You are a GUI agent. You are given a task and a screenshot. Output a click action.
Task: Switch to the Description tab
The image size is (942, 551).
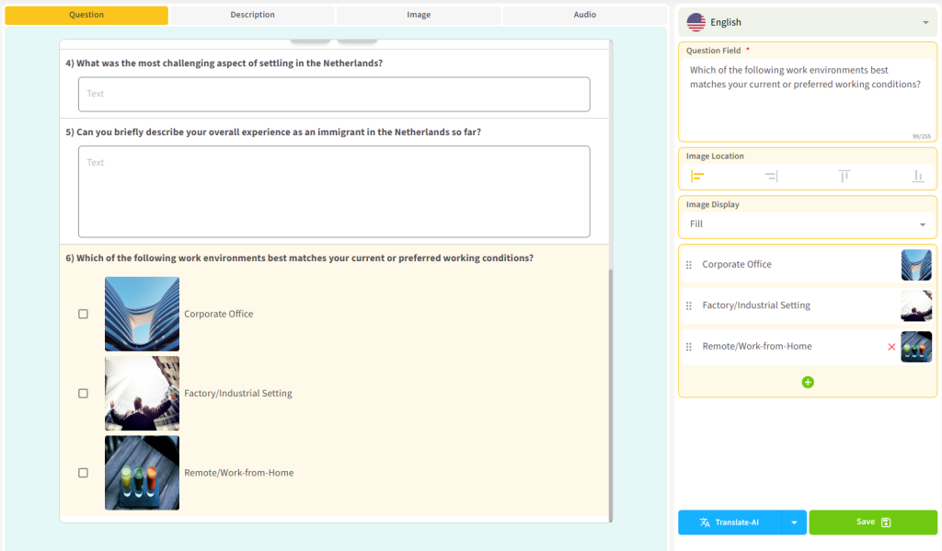(x=252, y=15)
